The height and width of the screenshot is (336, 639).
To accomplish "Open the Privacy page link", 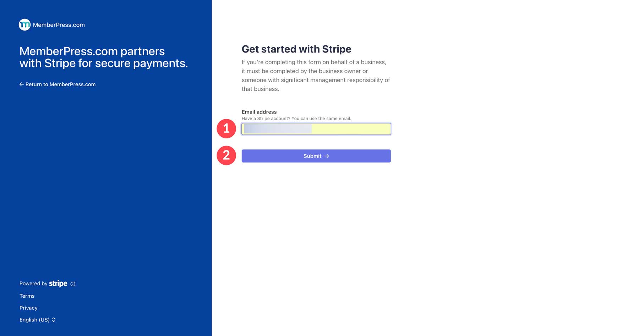I will (x=28, y=308).
